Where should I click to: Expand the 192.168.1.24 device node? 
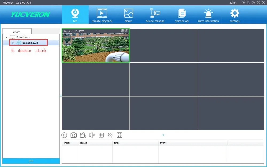[x=13, y=42]
